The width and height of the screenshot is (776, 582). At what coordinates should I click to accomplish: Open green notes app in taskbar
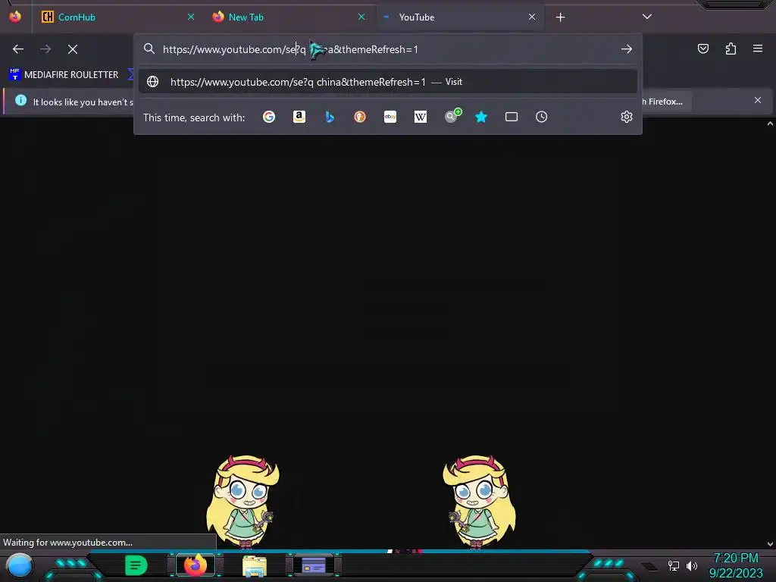136,565
